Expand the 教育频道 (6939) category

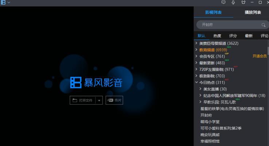[196, 50]
